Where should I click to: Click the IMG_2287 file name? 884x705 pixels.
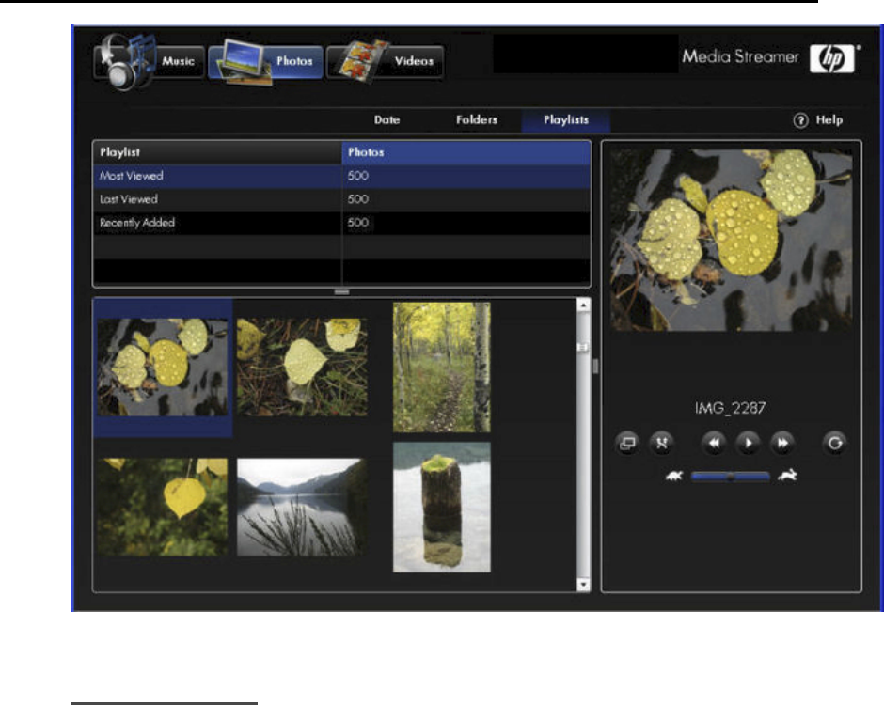(730, 408)
